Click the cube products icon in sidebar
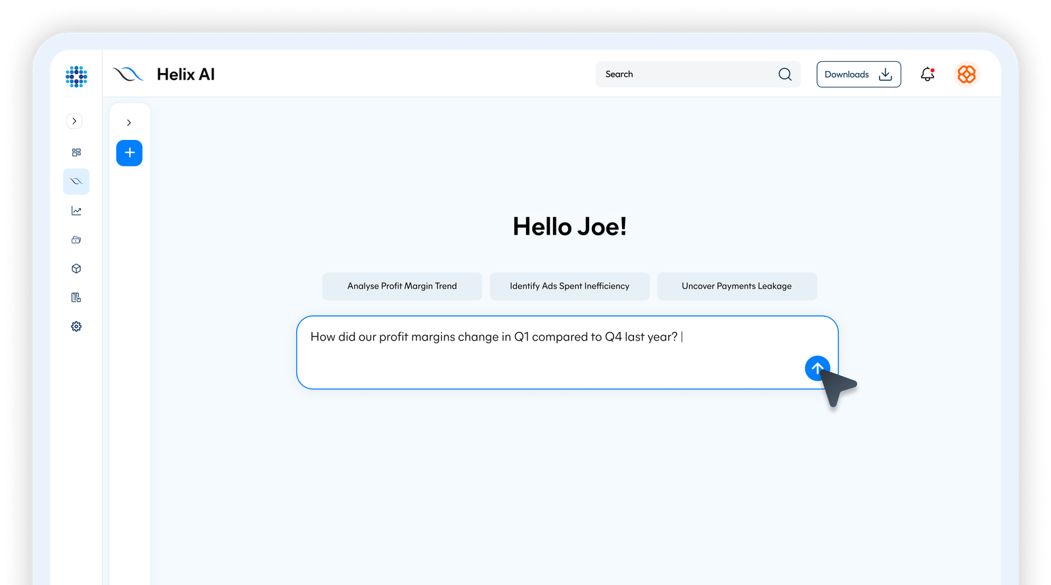Screen dimensions: 1051x585 [76, 269]
